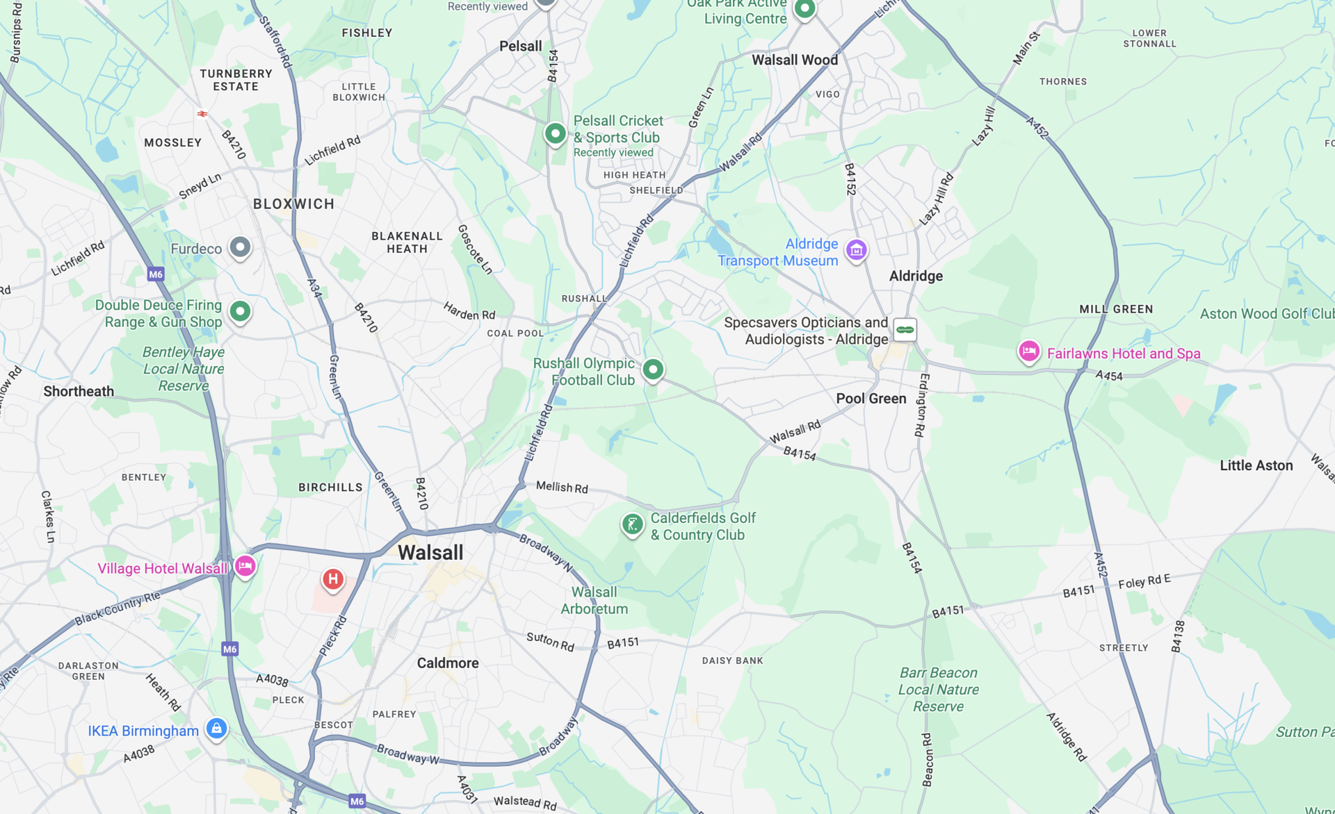Click the Walsall town name label
Image resolution: width=1335 pixels, height=814 pixels.
click(430, 553)
